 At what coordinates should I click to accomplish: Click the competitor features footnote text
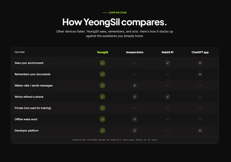point(115,140)
